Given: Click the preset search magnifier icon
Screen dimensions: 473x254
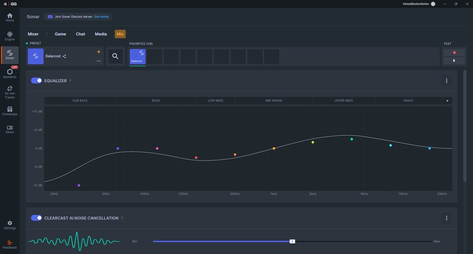Looking at the screenshot, I should pyautogui.click(x=116, y=56).
